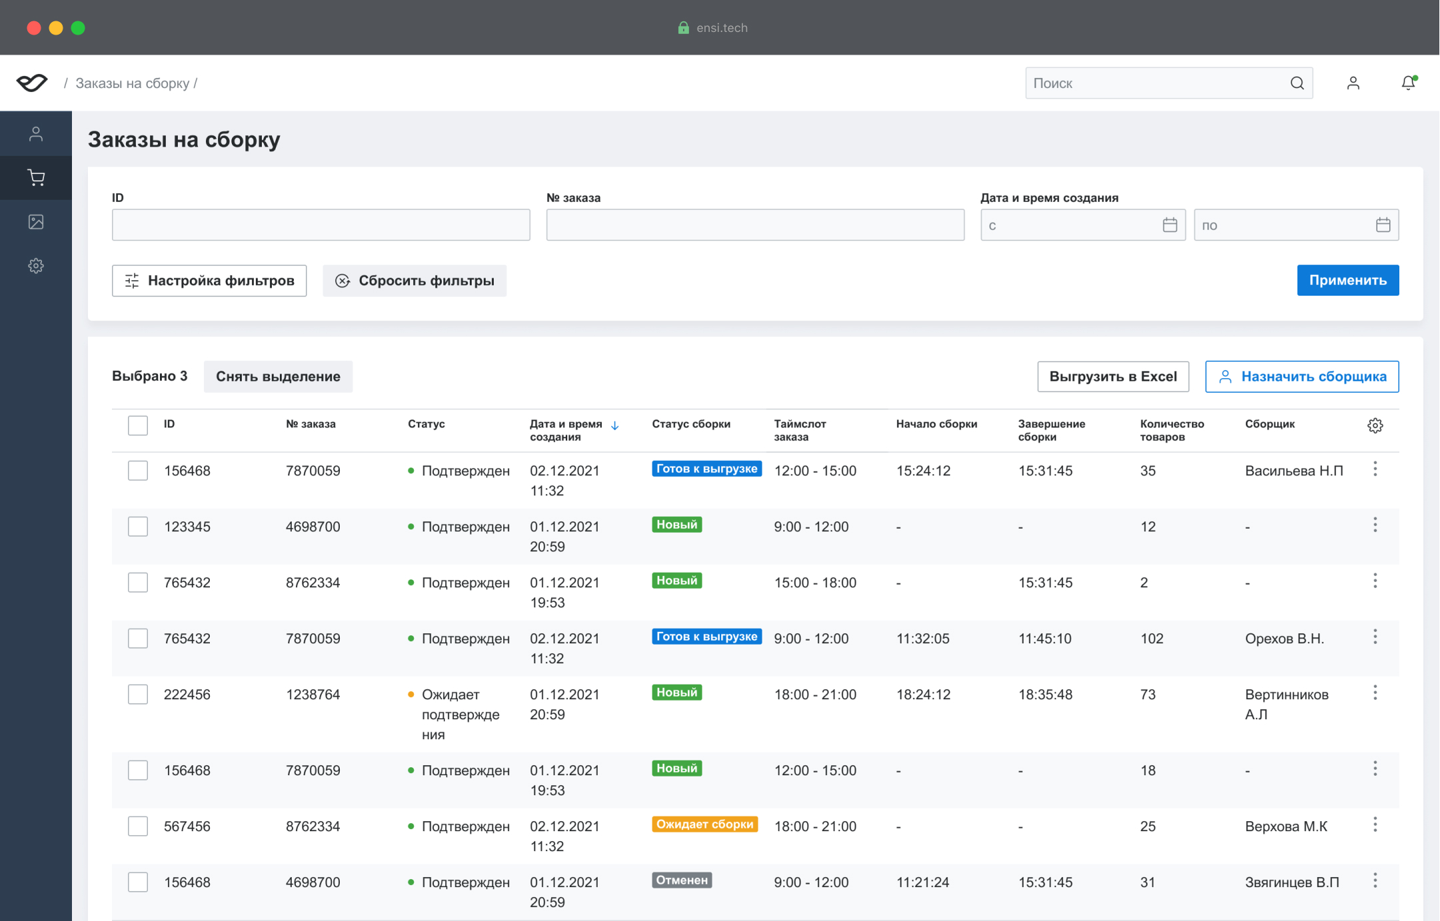
Task: Open the start date calendar picker
Action: (1169, 225)
